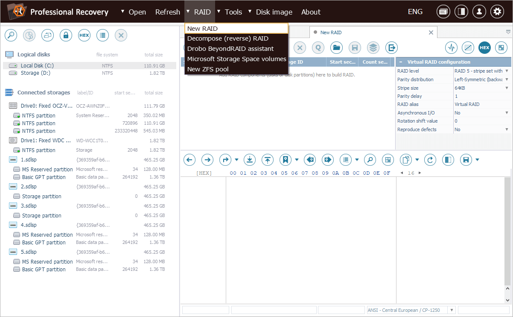Click Refresh in the top bar
Screen dimensions: 513x317
[x=168, y=12]
